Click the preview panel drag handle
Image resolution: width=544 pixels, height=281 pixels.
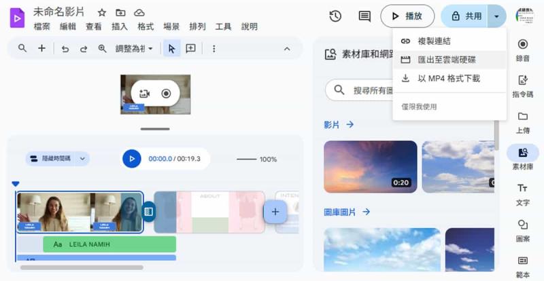pyautogui.click(x=155, y=129)
